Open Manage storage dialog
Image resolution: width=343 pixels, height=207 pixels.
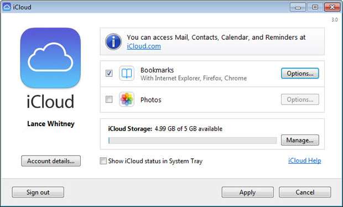tap(300, 140)
